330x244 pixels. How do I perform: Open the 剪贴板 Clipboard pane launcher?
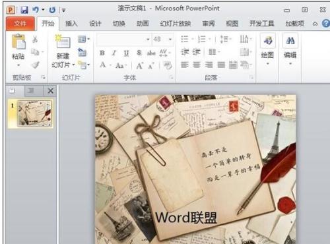pos(44,77)
